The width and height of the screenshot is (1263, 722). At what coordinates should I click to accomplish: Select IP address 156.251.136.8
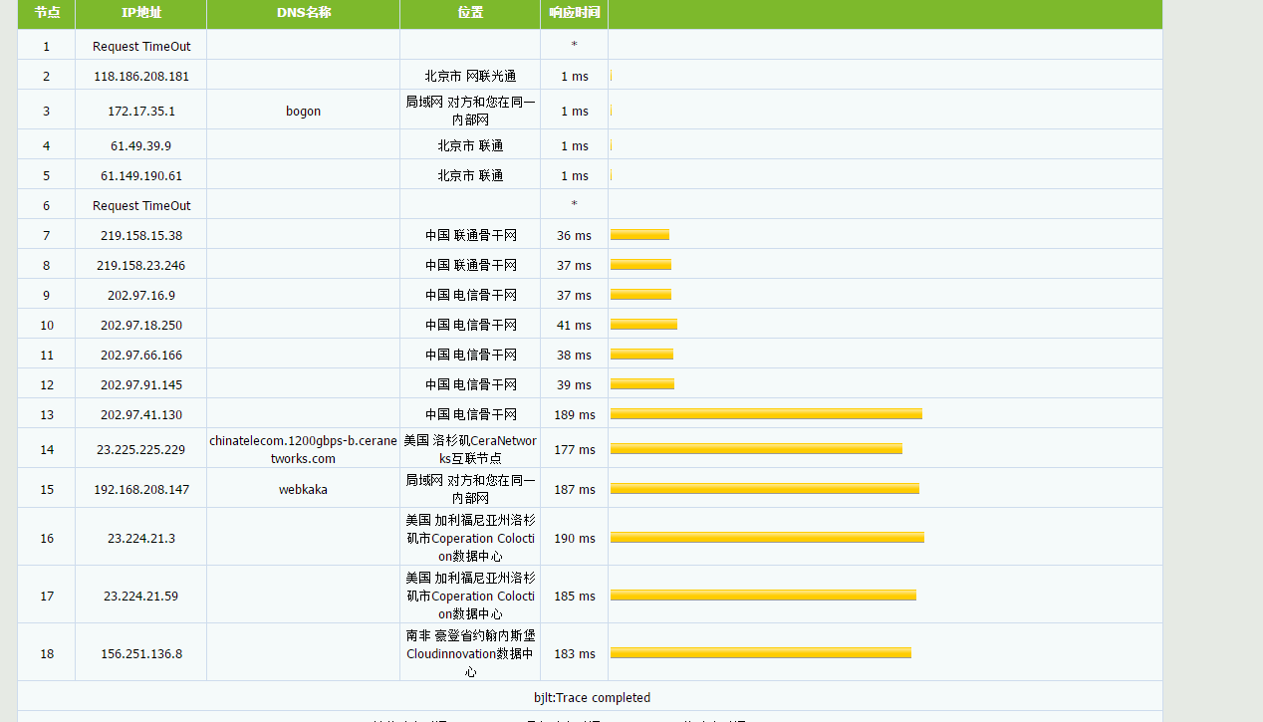pyautogui.click(x=141, y=654)
